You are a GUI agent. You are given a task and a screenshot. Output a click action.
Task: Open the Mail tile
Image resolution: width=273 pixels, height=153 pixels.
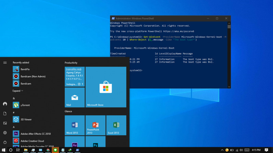tap(75, 97)
